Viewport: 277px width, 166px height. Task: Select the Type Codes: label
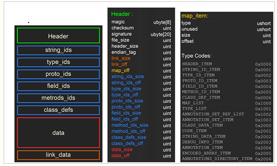[x=196, y=56]
